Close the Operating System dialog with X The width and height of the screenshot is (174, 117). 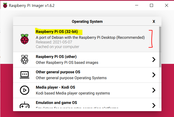154,21
